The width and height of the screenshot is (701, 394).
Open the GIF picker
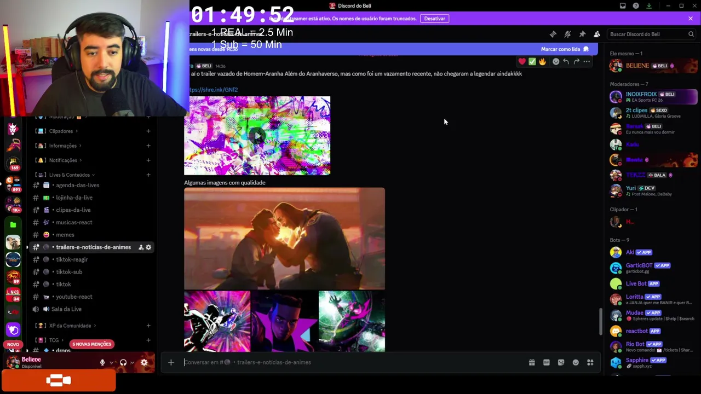[547, 362]
